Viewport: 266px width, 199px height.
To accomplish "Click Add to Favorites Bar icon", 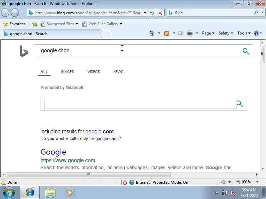I will [35, 24].
